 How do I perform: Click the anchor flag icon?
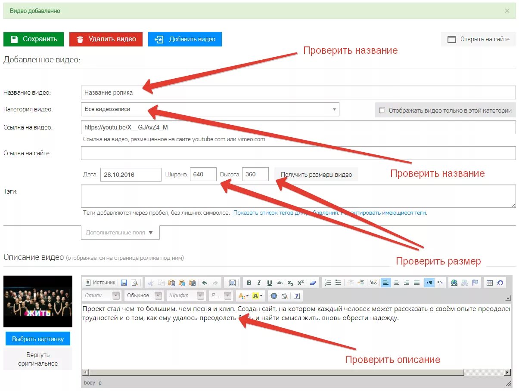[475, 283]
